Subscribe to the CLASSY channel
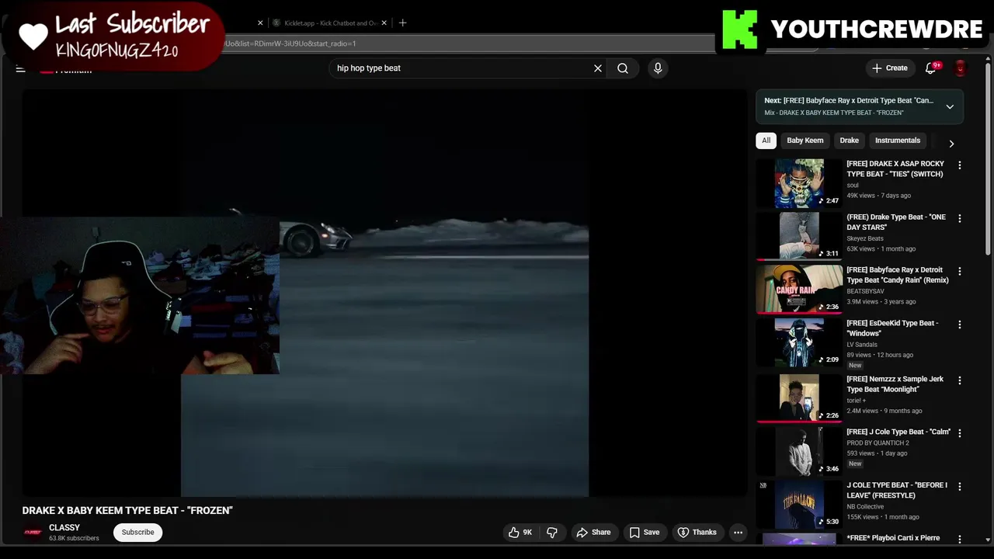The image size is (994, 559). click(x=137, y=532)
